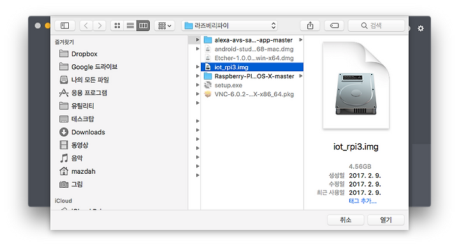Go back with the left chevron
The width and height of the screenshot is (459, 247).
click(86, 25)
